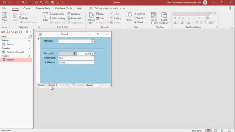
Task: Click the form icon in PersonF title bar
Action: tap(40, 34)
